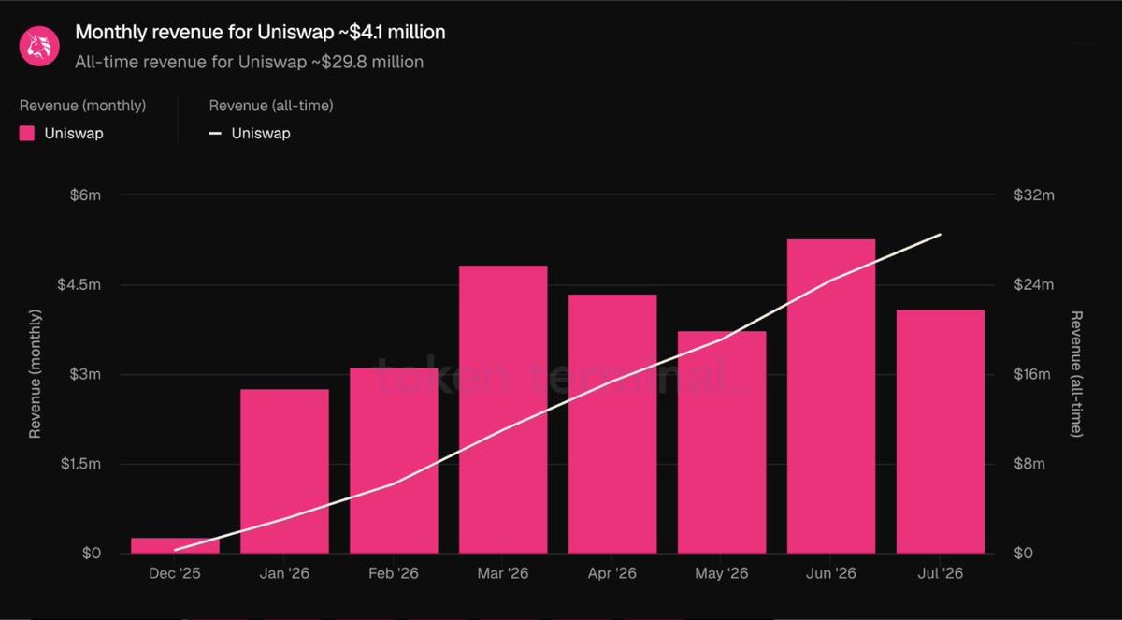Click the white line Revenue (all-time) legend marker

click(x=215, y=133)
